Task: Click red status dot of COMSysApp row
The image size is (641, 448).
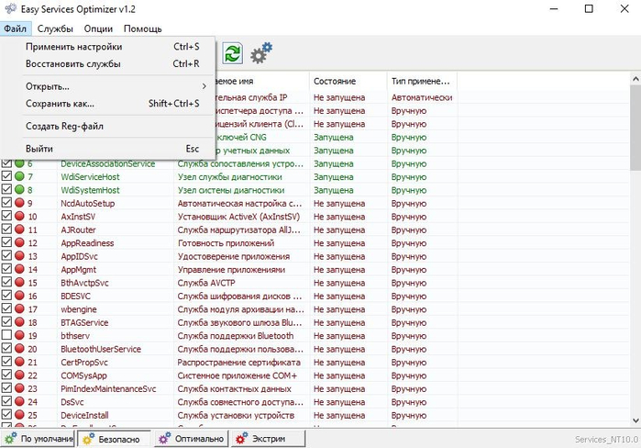Action: [19, 375]
